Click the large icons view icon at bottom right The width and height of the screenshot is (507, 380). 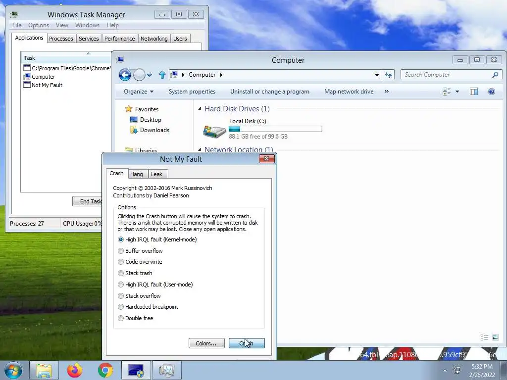(x=495, y=337)
